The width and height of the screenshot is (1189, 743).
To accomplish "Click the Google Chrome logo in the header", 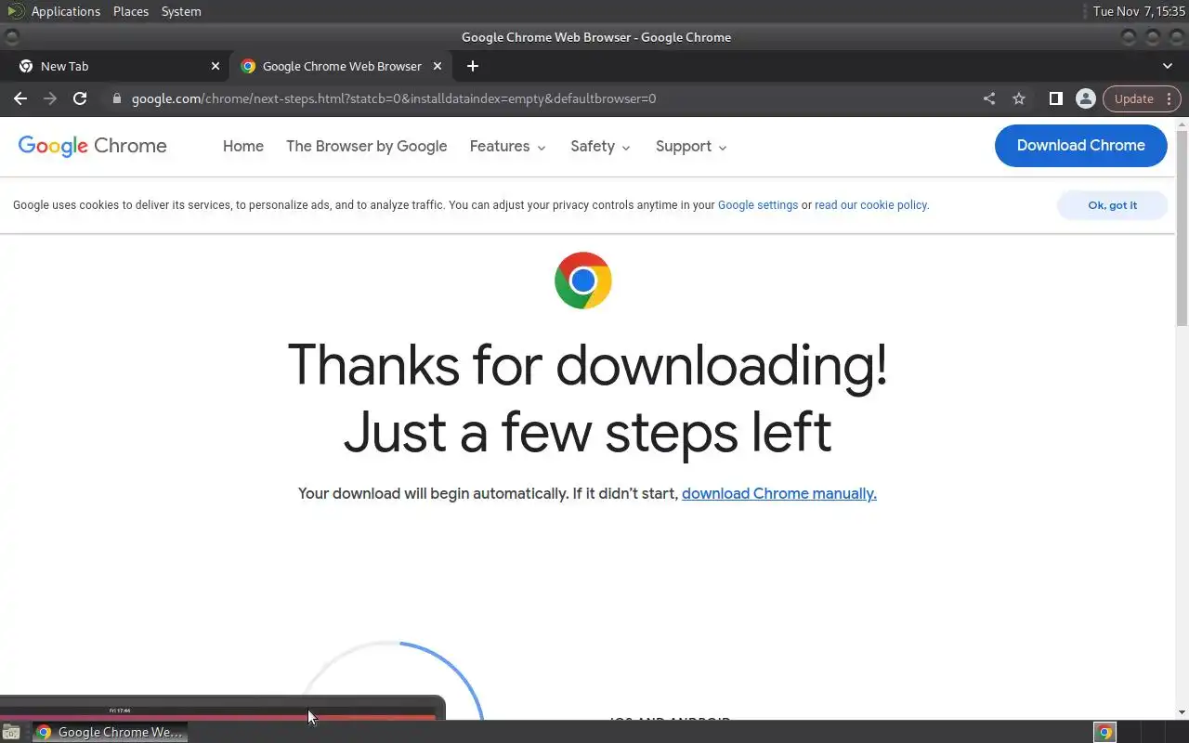I will (93, 146).
